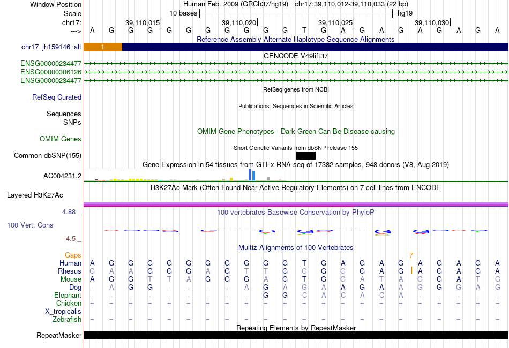The width and height of the screenshot is (509, 348).
Task: Click the Window Position label
Action: tap(56, 4)
